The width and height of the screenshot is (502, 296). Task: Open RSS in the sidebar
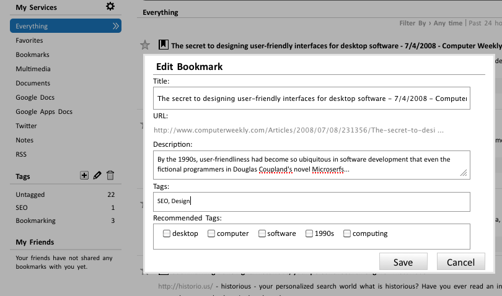click(x=21, y=154)
